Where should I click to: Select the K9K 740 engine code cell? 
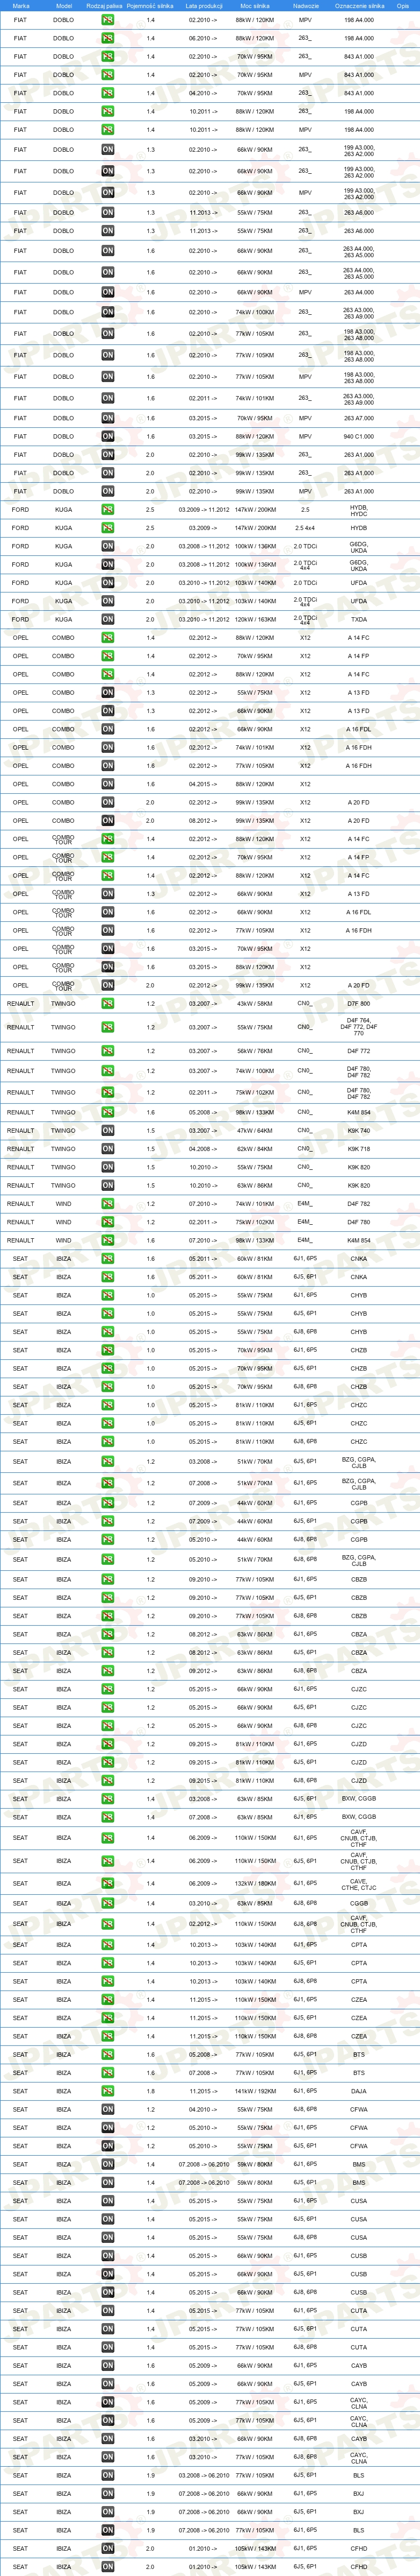point(359,1131)
